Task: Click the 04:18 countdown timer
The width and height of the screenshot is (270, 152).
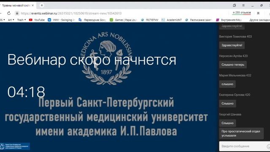Action: 26,92
